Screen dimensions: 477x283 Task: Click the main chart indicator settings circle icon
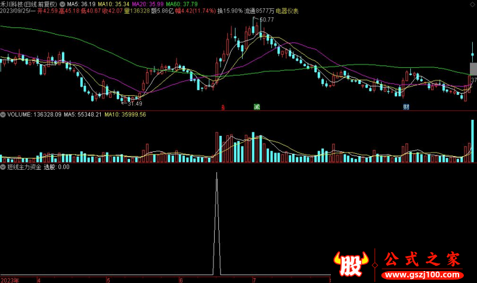[62, 4]
